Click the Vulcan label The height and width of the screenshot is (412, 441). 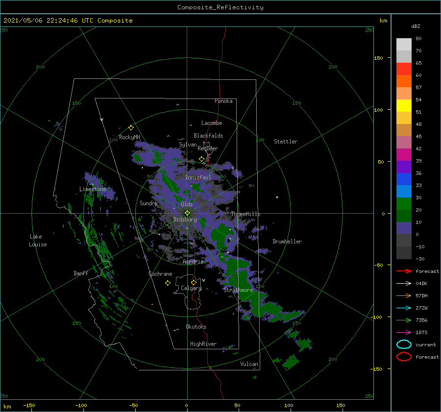tap(249, 364)
